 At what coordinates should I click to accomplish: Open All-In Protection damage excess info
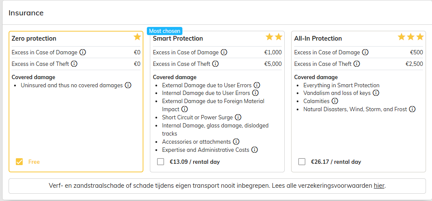(365, 53)
